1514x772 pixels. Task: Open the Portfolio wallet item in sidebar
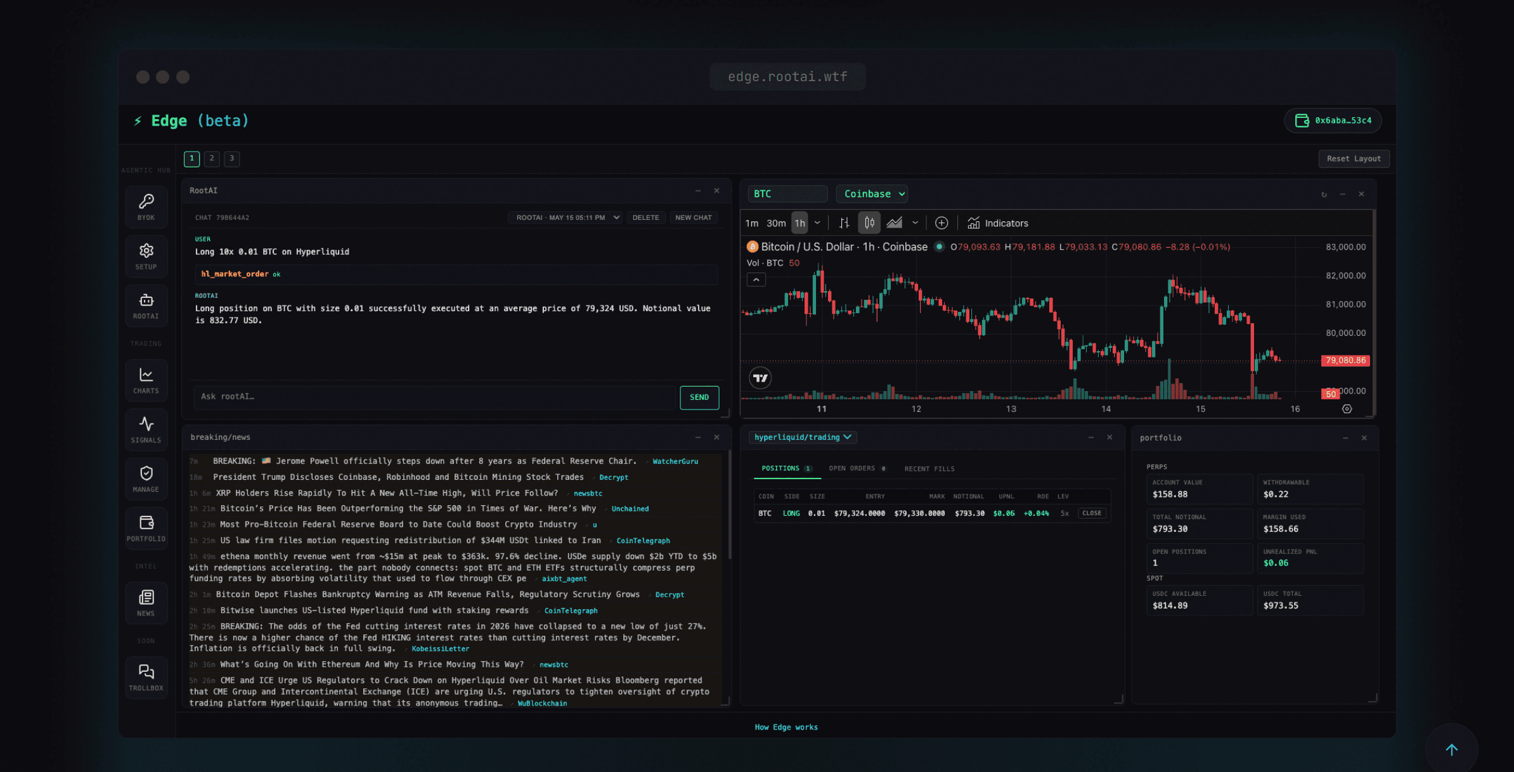(x=146, y=529)
